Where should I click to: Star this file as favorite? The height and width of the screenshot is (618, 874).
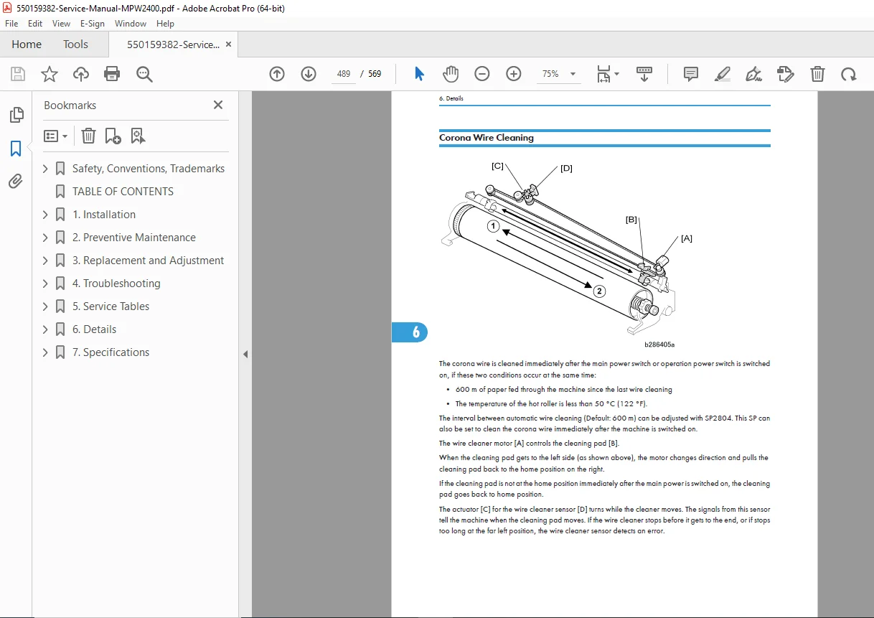point(50,74)
